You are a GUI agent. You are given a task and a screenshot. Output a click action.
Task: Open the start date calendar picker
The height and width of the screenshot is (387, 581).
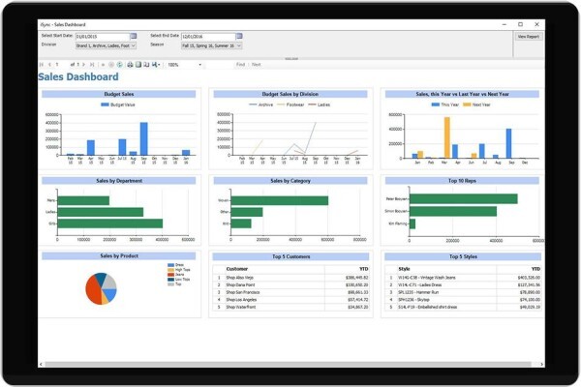(134, 36)
